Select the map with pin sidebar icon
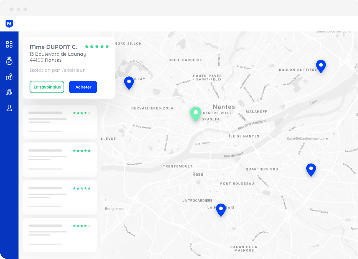The height and width of the screenshot is (259, 358). click(9, 77)
